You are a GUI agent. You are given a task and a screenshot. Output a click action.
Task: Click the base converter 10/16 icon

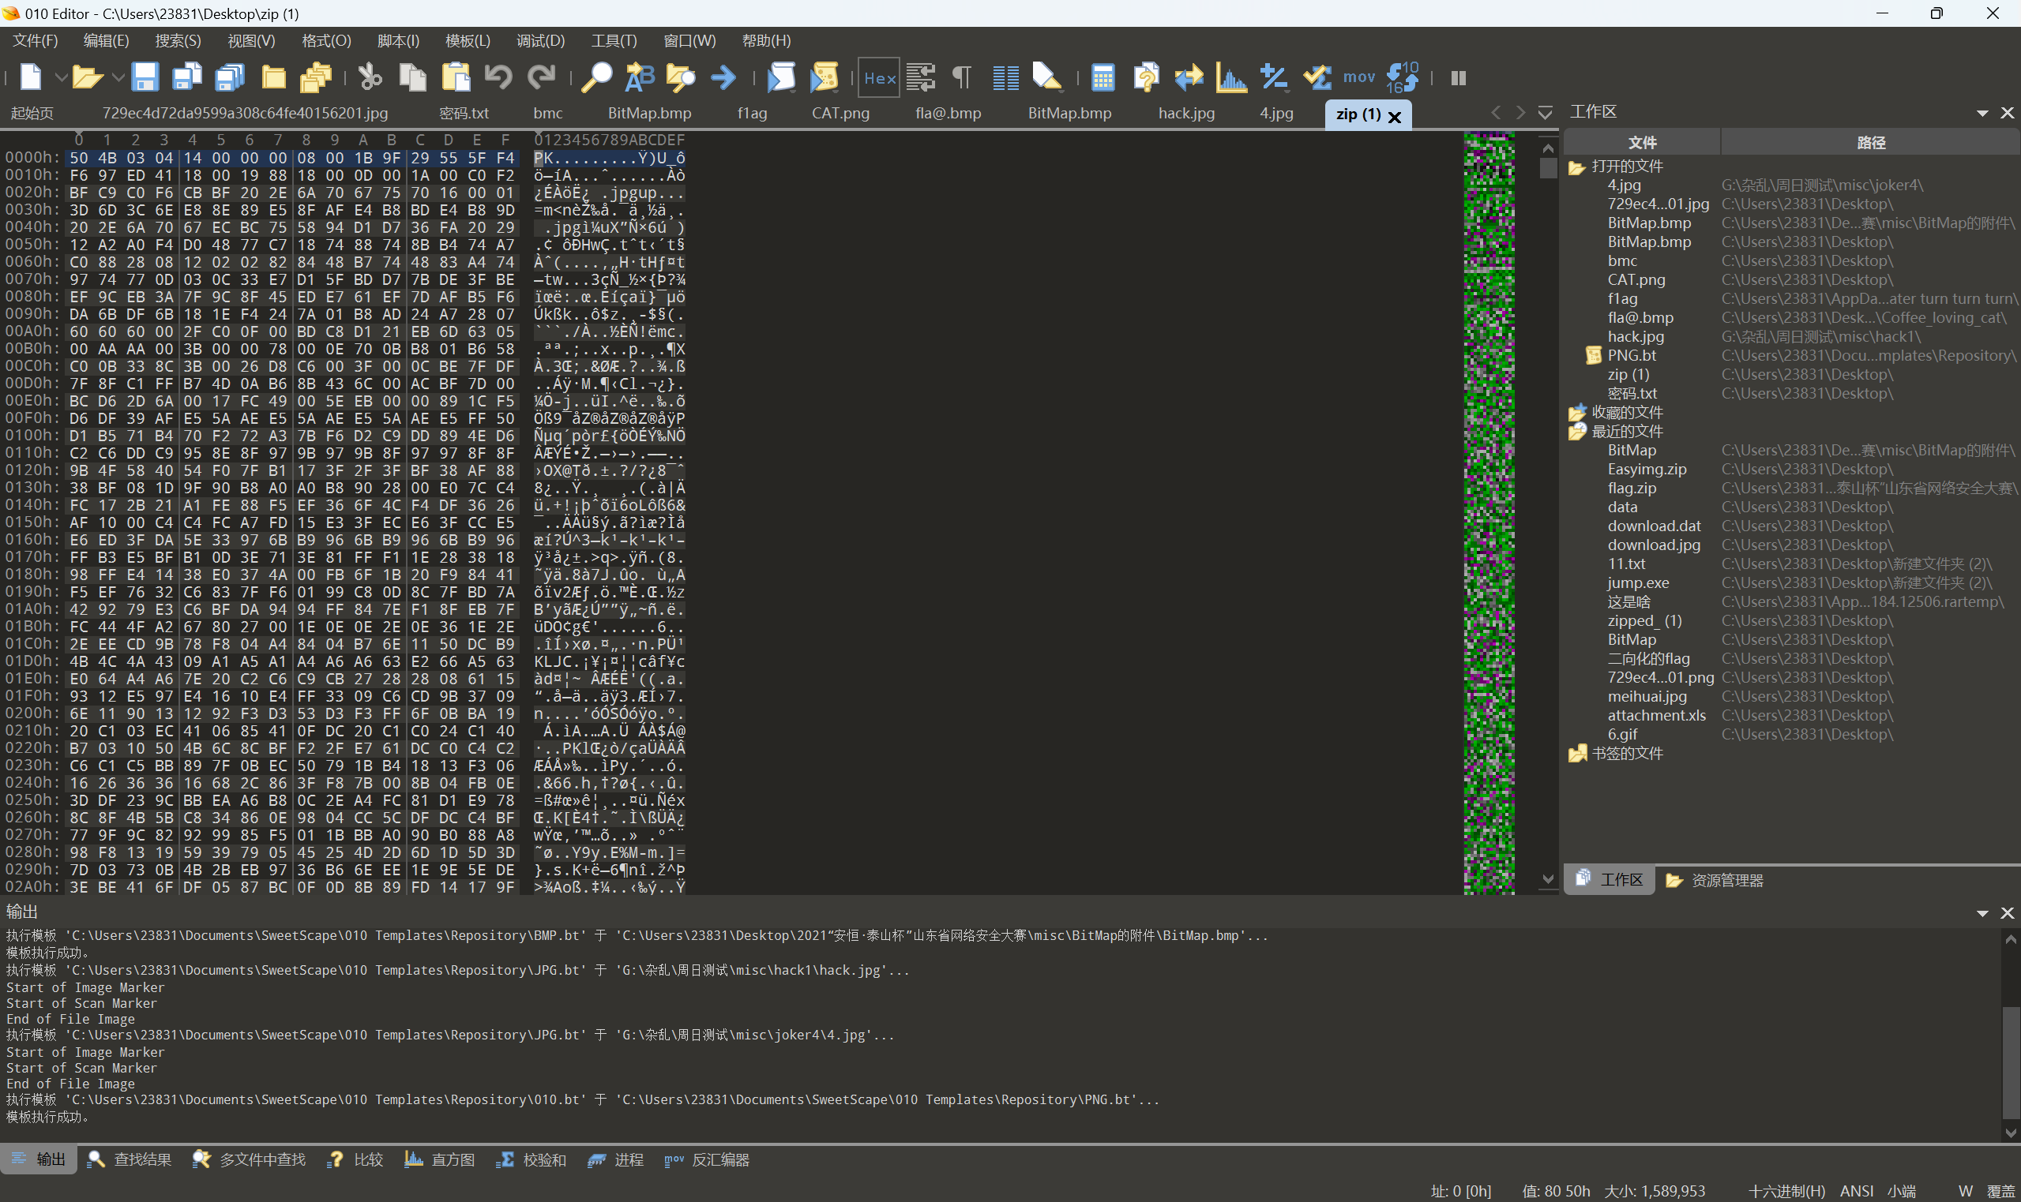click(1402, 78)
